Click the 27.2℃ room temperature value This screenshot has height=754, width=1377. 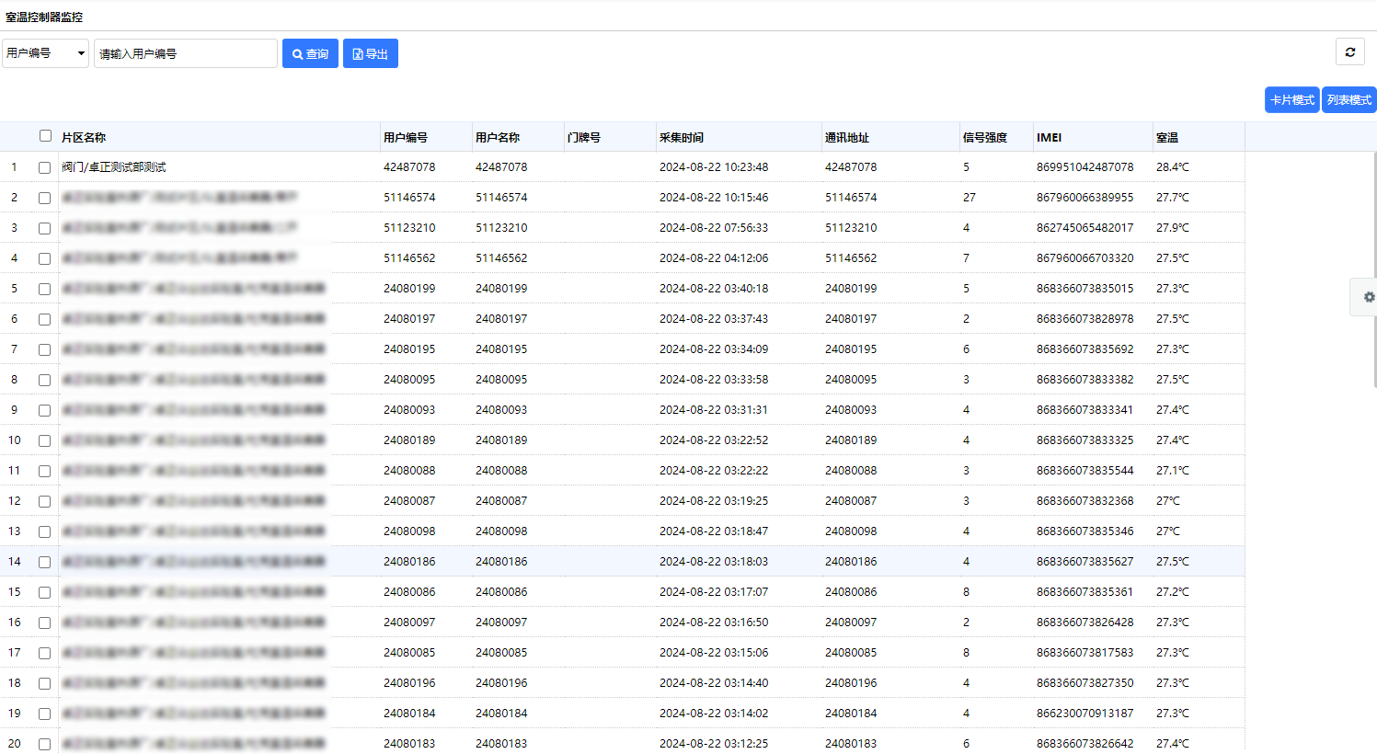point(1173,592)
